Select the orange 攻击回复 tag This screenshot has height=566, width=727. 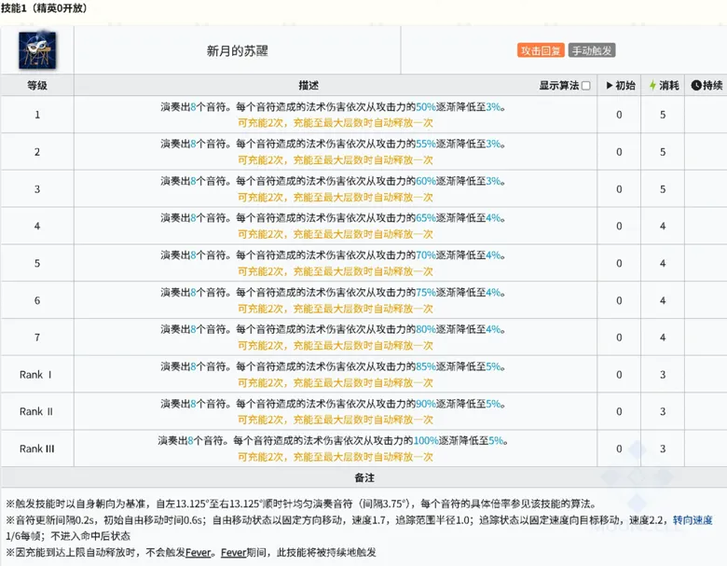coord(541,50)
